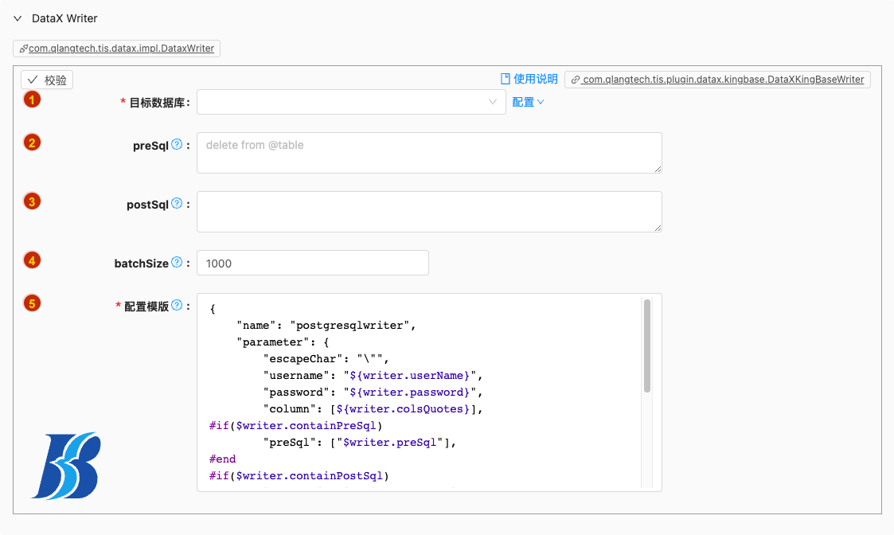Click into the preSql text area
894x535 pixels.
tap(429, 153)
